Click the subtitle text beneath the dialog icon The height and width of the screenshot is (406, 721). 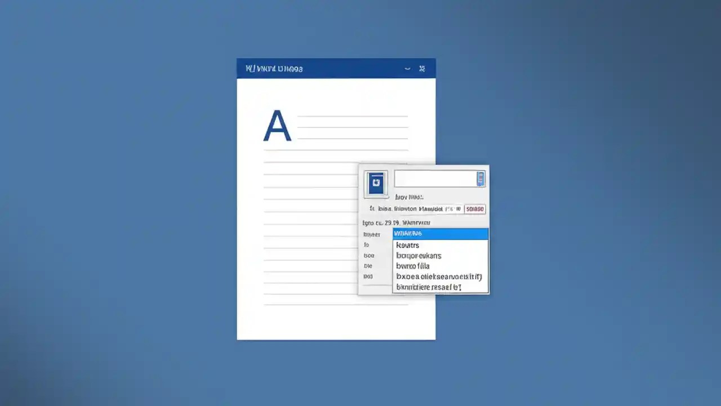click(409, 197)
